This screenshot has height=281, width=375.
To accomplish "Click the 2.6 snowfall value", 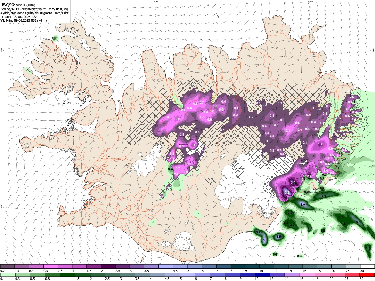I will (x=310, y=176).
